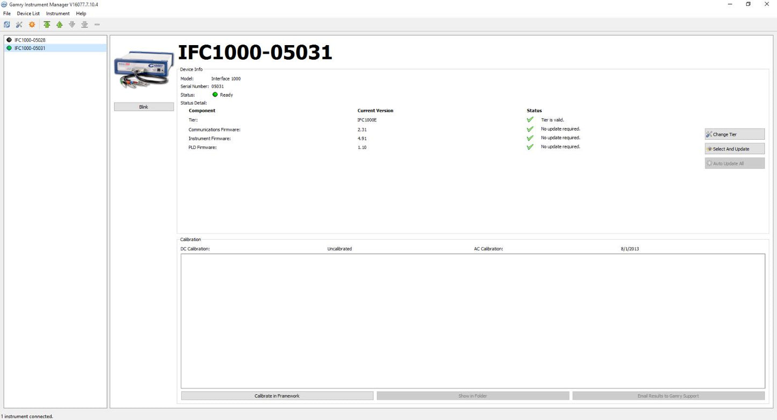Click the gray minus remove icon in toolbar
Viewport: 777px width, 420px height.
(97, 25)
